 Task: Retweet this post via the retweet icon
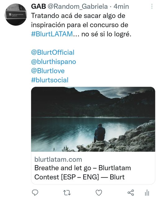[x=67, y=193]
